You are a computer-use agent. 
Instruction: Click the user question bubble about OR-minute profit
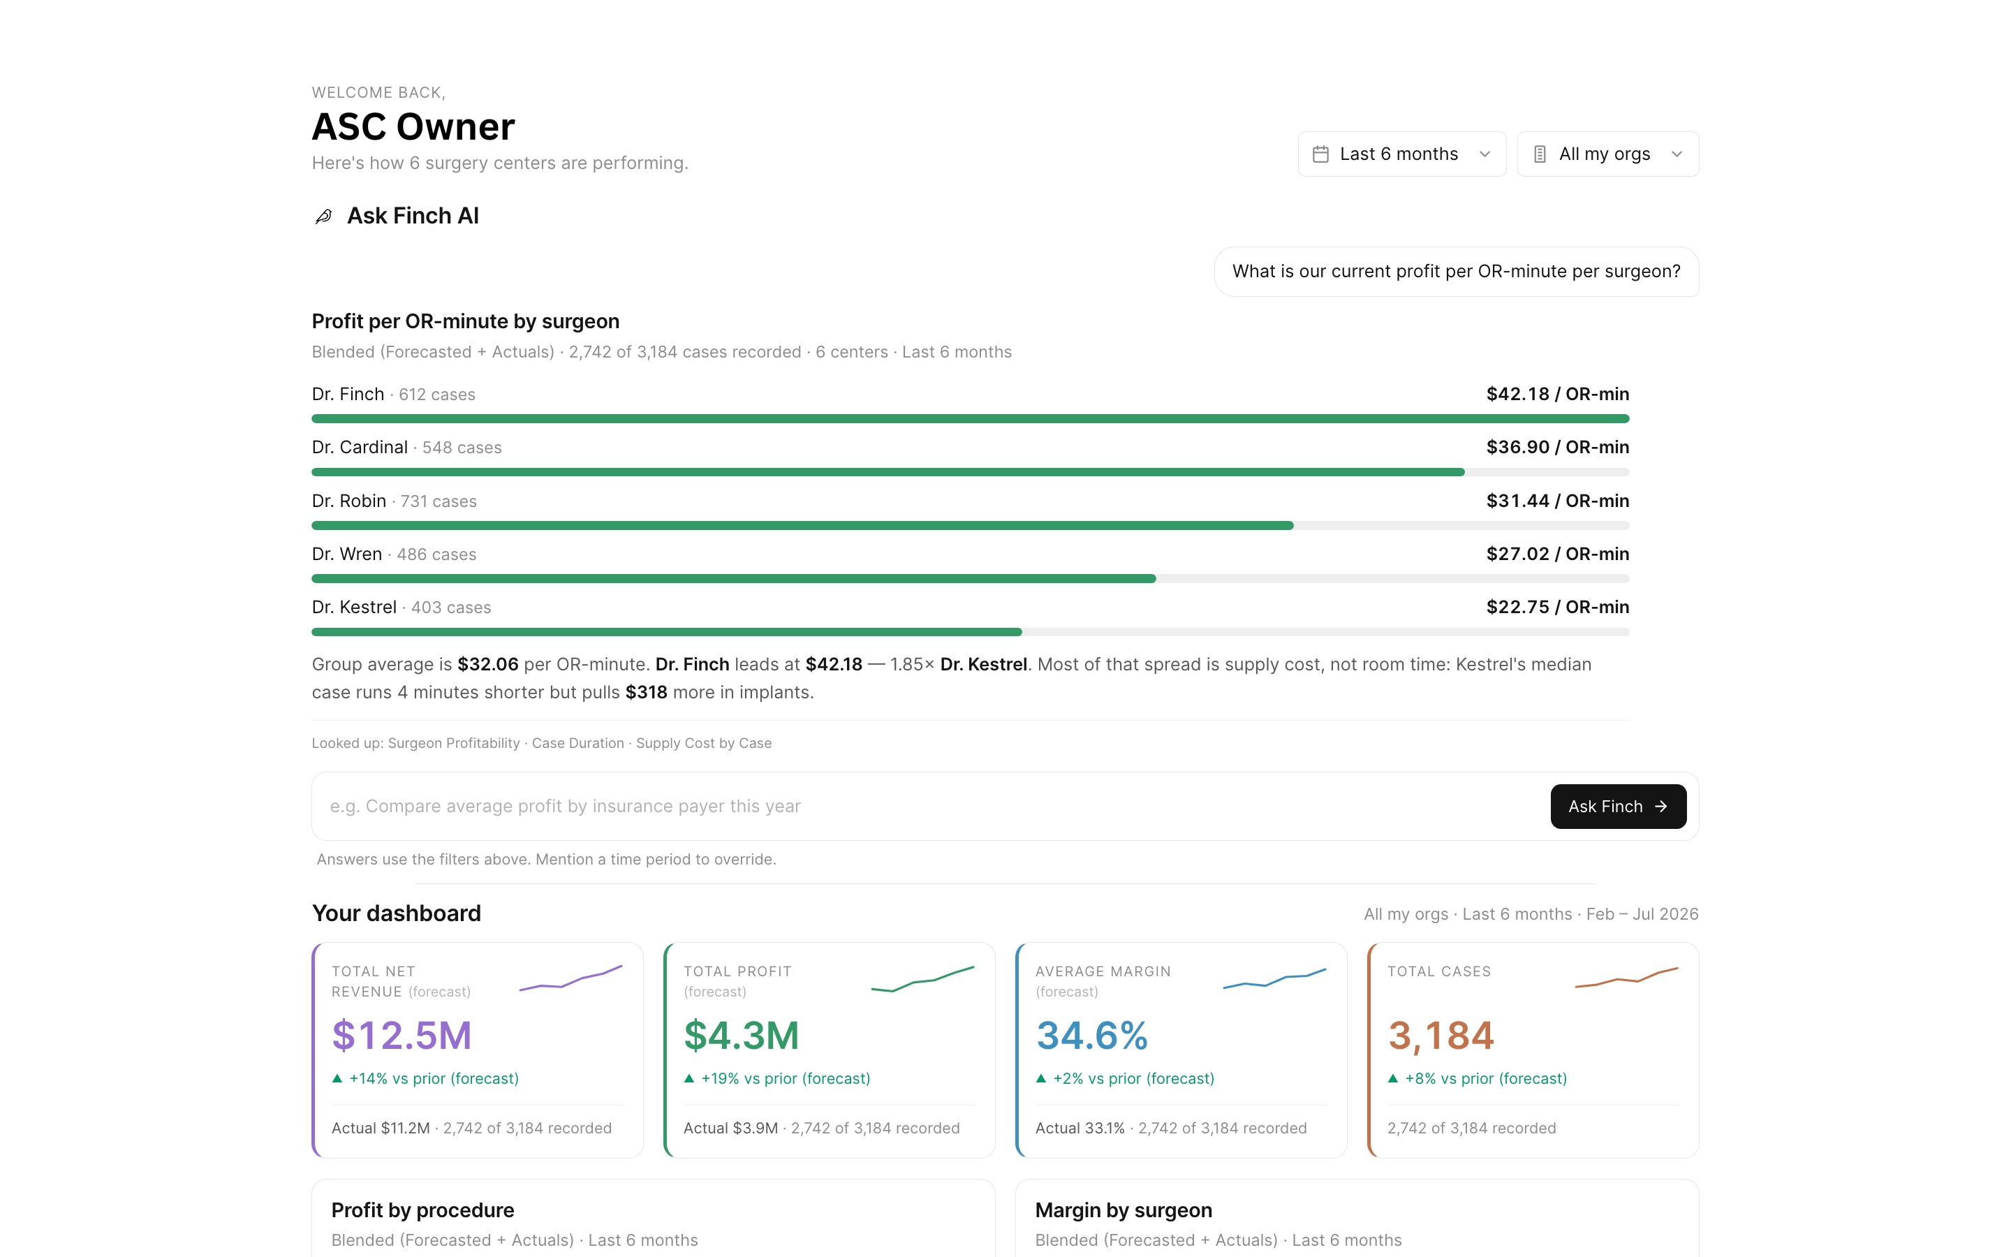[x=1456, y=272]
